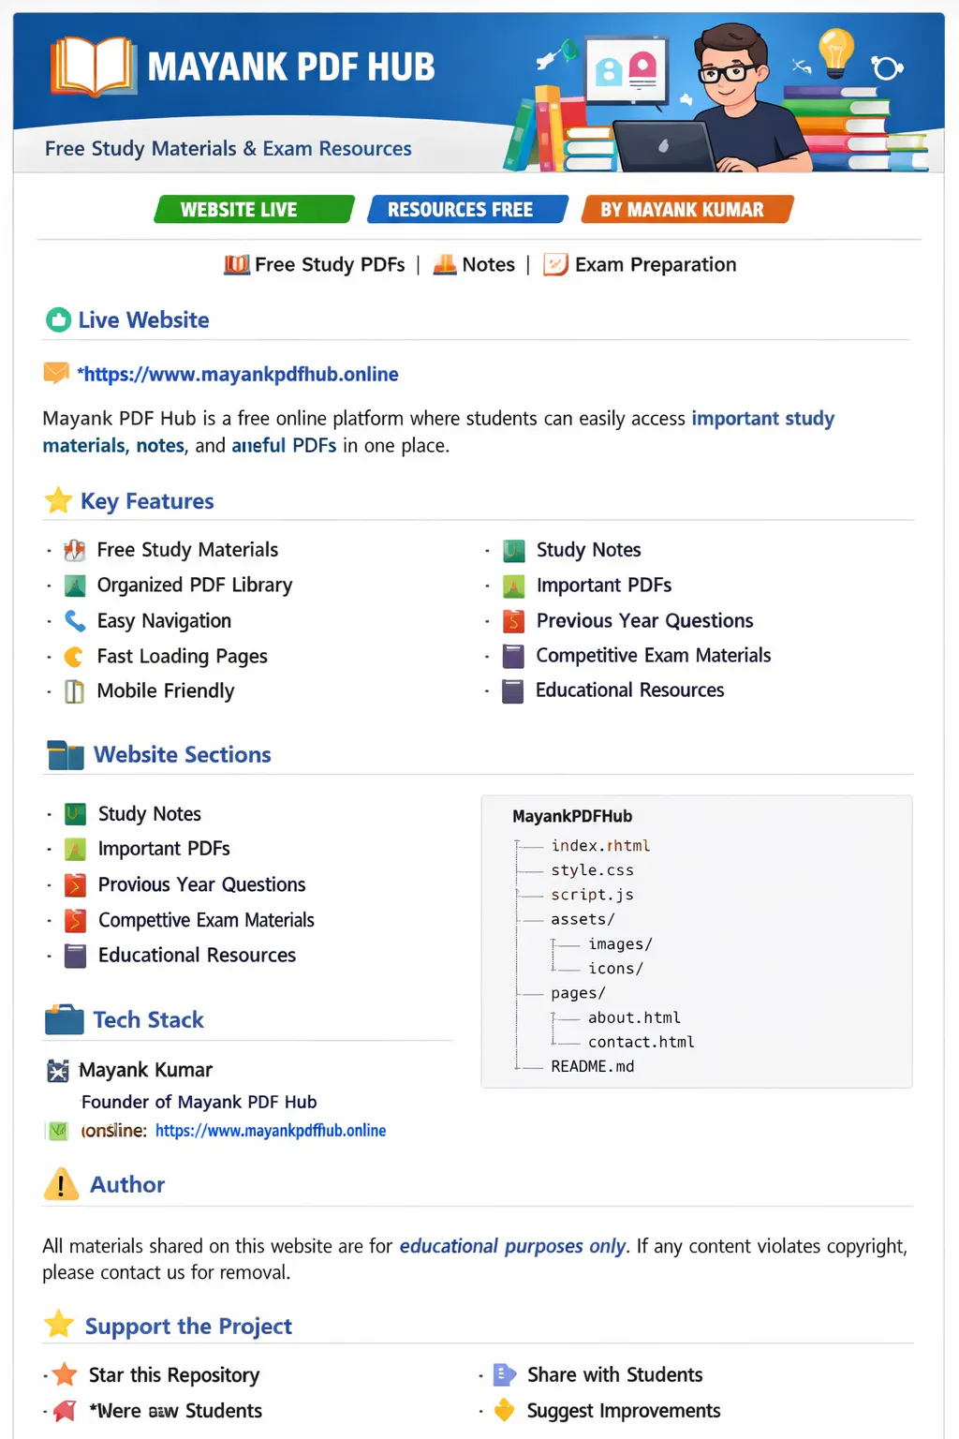The width and height of the screenshot is (959, 1439).
Task: Click the Mobile Friendly icon
Action: [74, 691]
